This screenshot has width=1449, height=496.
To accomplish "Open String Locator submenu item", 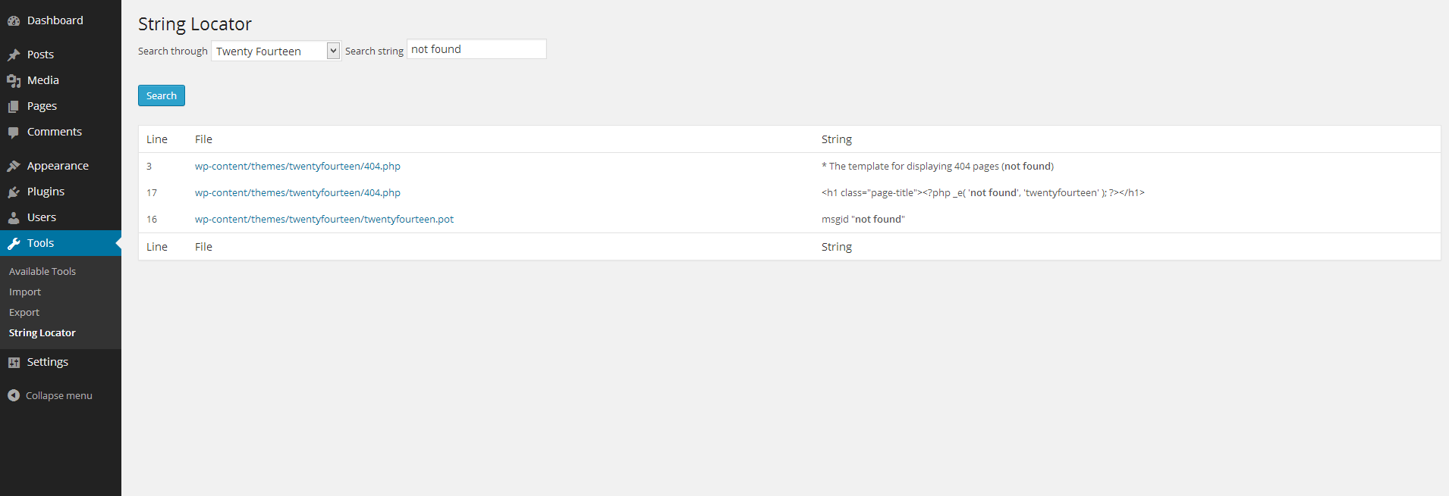I will [x=42, y=333].
